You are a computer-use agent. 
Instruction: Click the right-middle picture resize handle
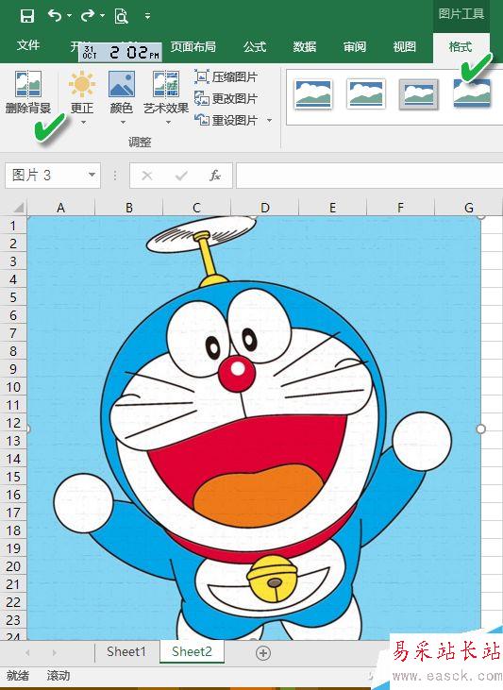(481, 429)
